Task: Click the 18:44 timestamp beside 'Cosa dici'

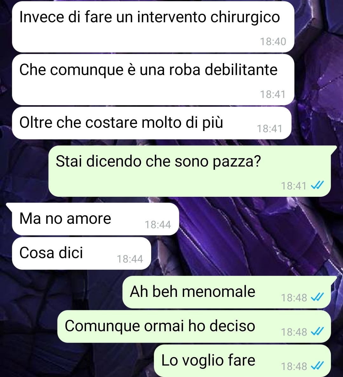Action: coord(130,259)
